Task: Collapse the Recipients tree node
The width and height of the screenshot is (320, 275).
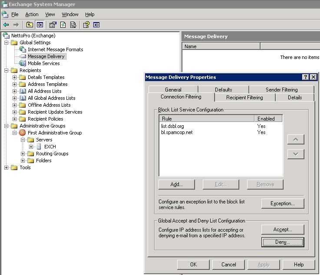Action: tap(7, 70)
